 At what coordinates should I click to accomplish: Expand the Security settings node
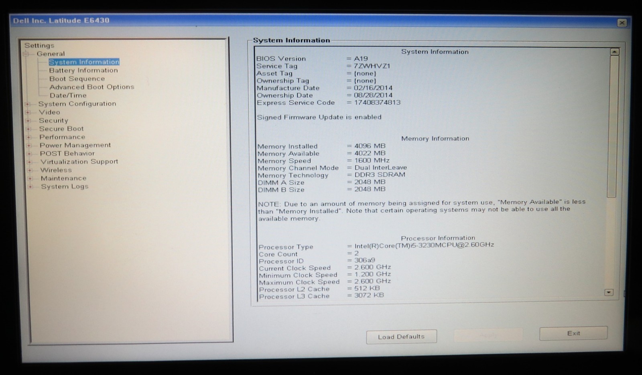(28, 121)
